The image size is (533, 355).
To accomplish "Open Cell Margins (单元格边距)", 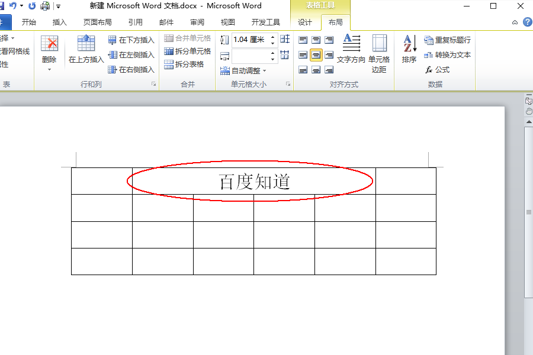I will click(379, 53).
